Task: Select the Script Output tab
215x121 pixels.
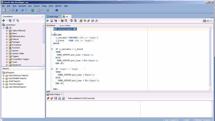Action: pos(54,94)
